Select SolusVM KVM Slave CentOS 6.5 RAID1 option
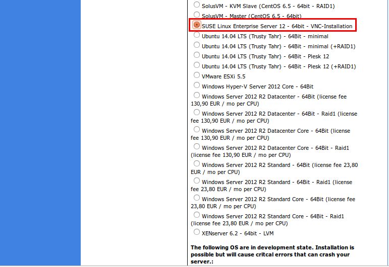This screenshot has height=267, width=389. click(196, 5)
